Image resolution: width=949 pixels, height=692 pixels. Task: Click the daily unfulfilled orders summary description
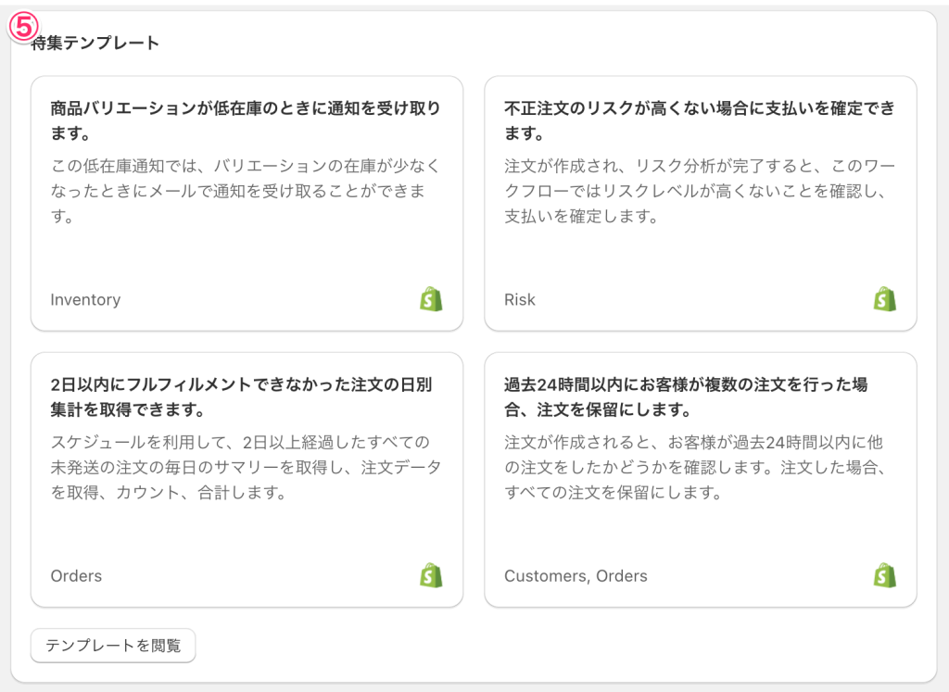[246, 467]
